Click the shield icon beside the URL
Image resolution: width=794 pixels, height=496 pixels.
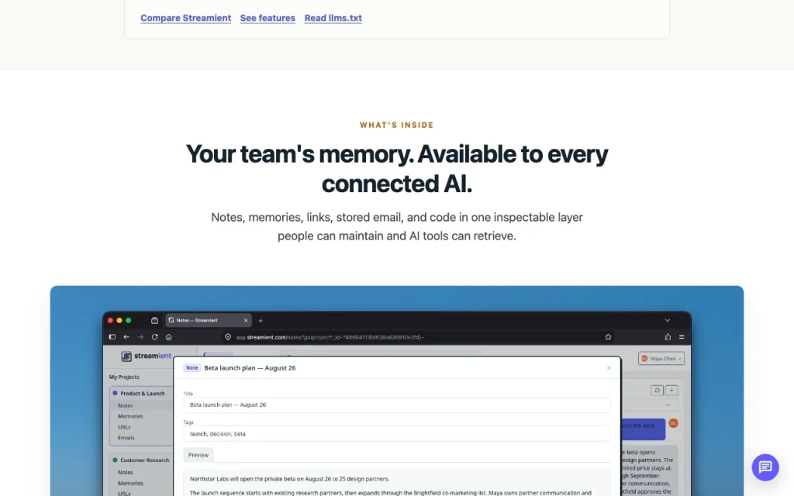tap(228, 337)
